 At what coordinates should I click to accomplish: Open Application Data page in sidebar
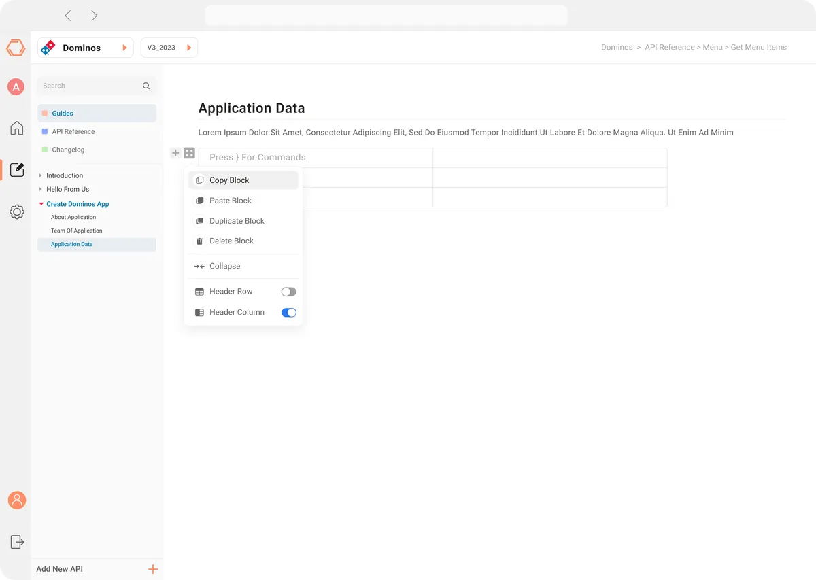pyautogui.click(x=97, y=244)
